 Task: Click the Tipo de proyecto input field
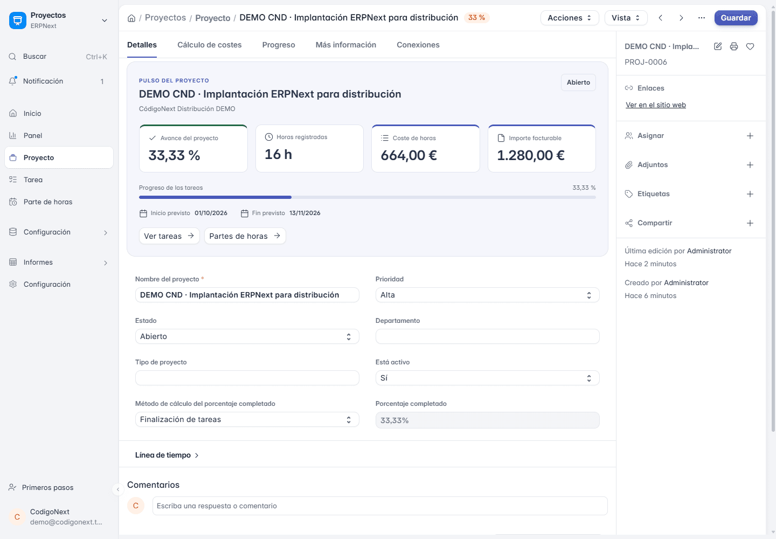tap(247, 378)
